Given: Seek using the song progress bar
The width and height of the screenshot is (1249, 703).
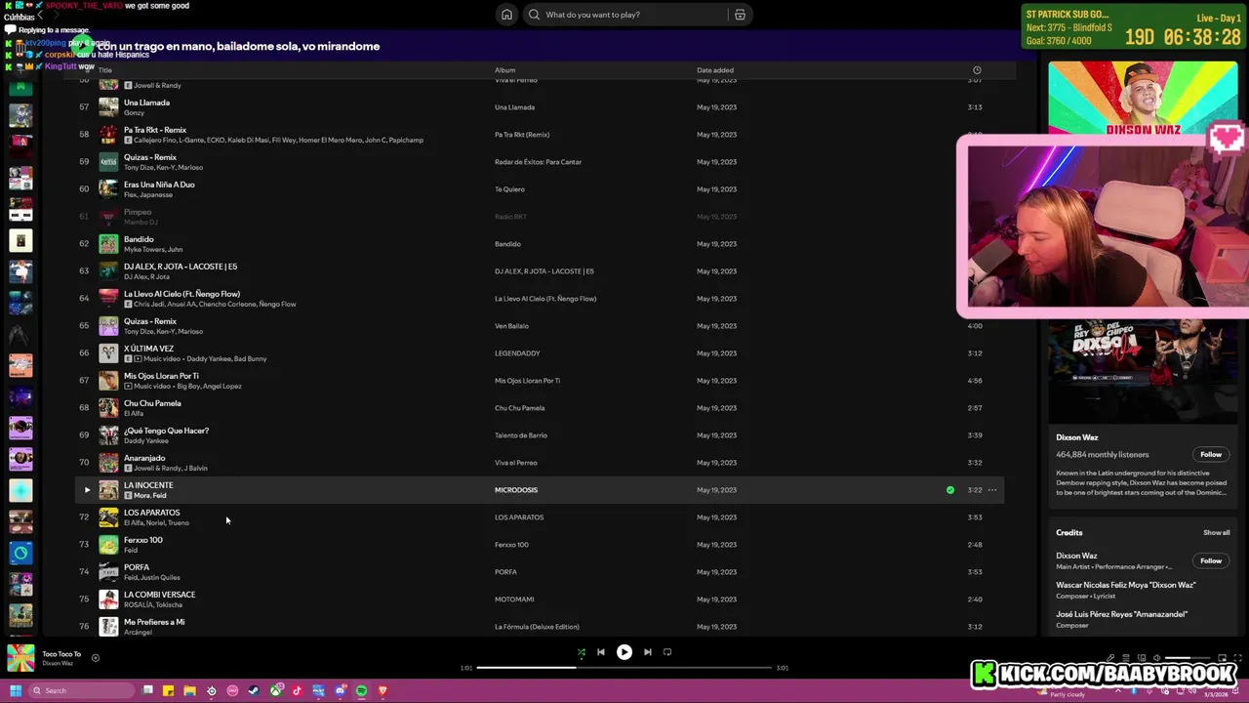Looking at the screenshot, I should [624, 668].
